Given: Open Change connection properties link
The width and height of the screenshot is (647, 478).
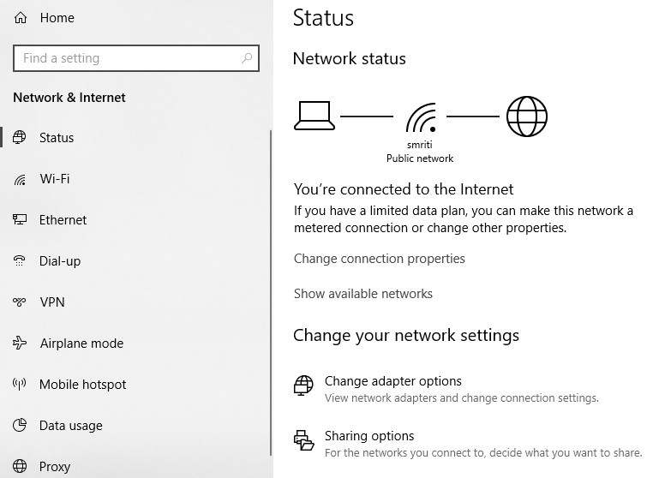Looking at the screenshot, I should click(x=379, y=259).
